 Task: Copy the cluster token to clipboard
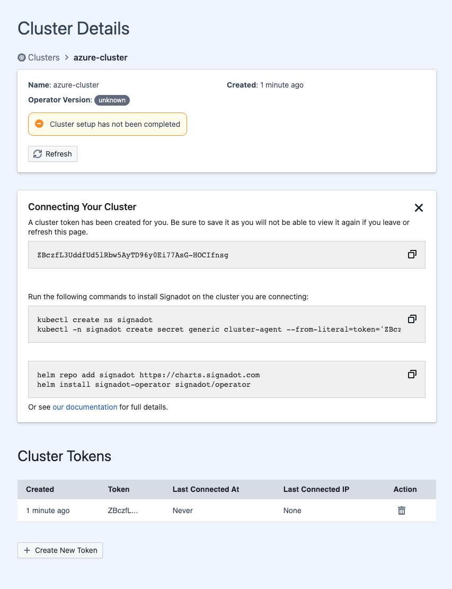click(x=412, y=255)
